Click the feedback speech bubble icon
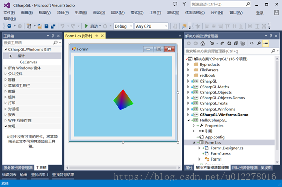282x187 pixels. (175, 4)
